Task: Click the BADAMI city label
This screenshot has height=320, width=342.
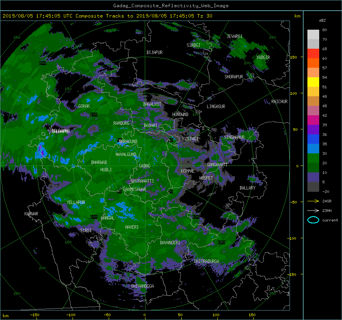Action: pyautogui.click(x=150, y=126)
